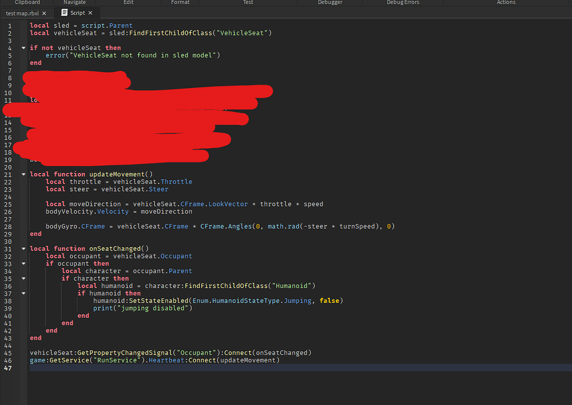
Task: Open the Actions ribbon section label
Action: (x=506, y=2)
